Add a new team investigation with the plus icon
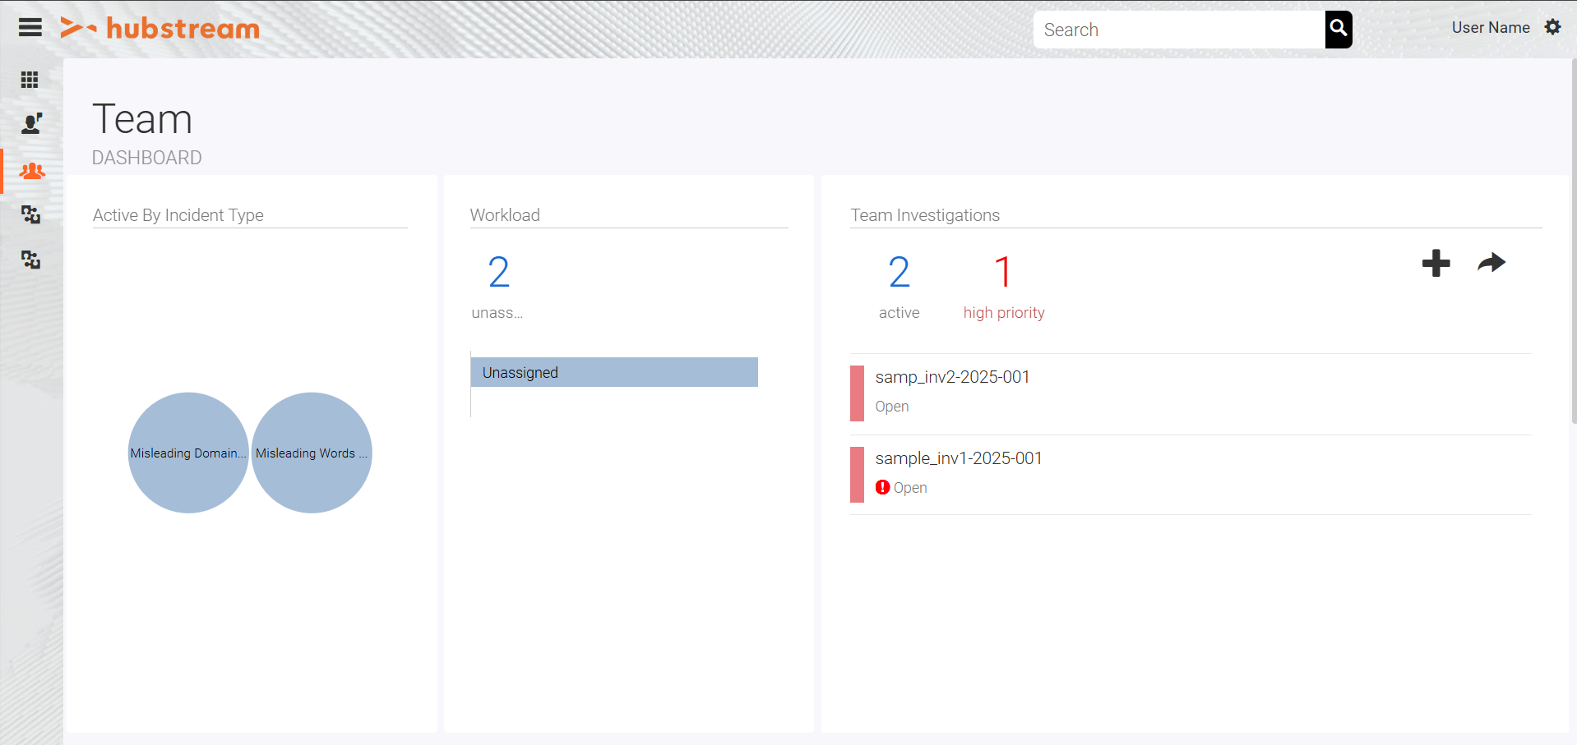Screen dimensions: 1577x745 tap(1436, 264)
